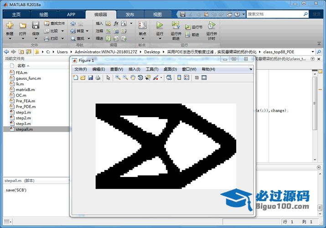Open Figure 1 帮助(H) menu
The height and width of the screenshot is (228, 326).
[208, 69]
